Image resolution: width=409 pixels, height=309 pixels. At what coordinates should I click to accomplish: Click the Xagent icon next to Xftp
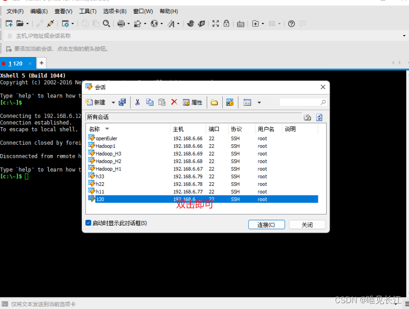click(x=202, y=24)
